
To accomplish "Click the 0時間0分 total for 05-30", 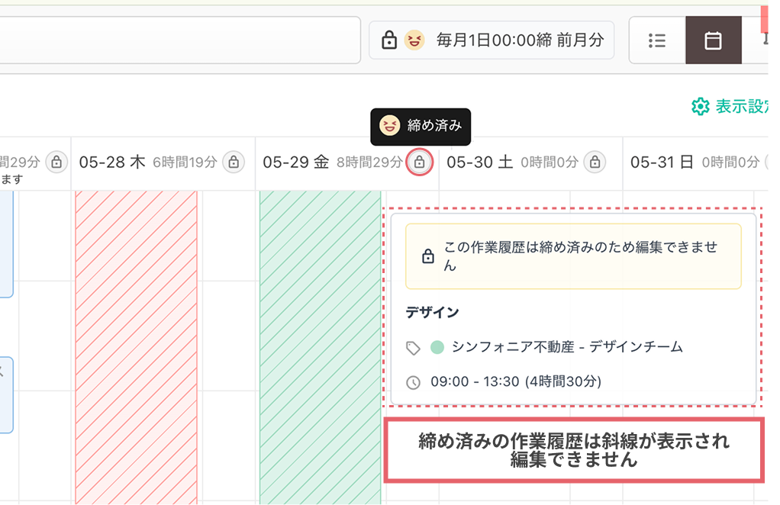I will 550,162.
